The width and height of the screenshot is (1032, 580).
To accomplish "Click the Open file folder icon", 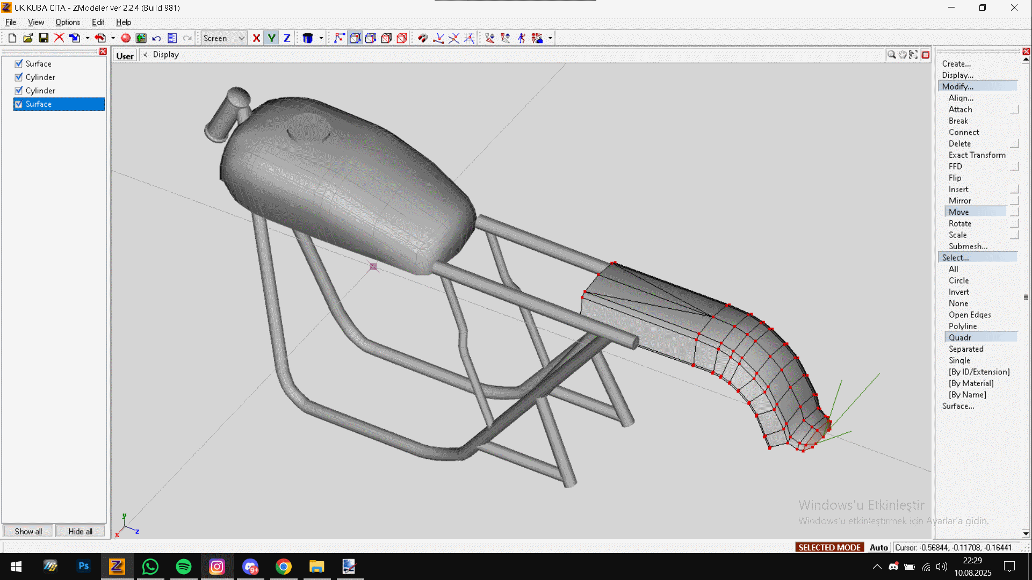I will point(28,38).
